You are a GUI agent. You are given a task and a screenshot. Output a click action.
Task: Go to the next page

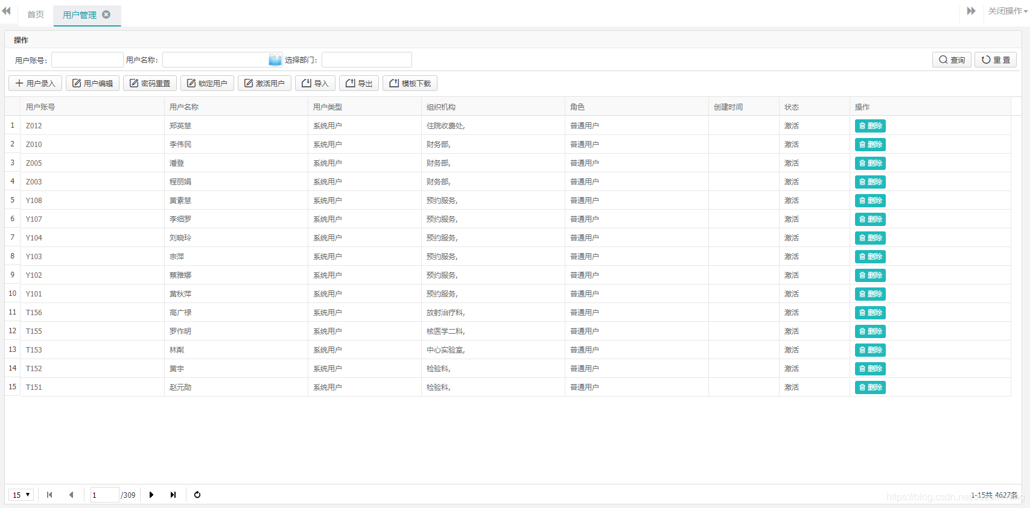click(x=151, y=495)
